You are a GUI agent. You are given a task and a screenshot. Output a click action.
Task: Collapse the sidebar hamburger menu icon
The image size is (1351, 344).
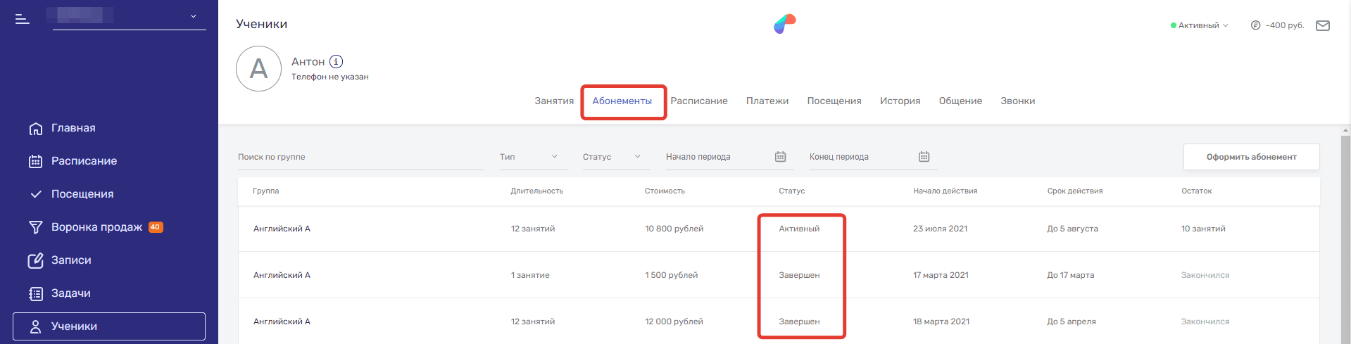click(x=23, y=19)
